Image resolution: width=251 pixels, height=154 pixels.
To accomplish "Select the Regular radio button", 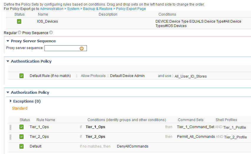I will (x=19, y=32).
